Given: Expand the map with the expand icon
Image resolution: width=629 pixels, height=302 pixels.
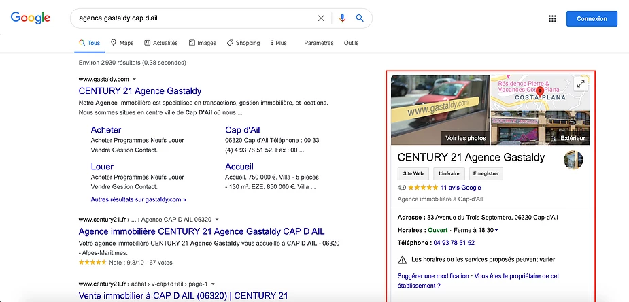Looking at the screenshot, I should pyautogui.click(x=581, y=84).
